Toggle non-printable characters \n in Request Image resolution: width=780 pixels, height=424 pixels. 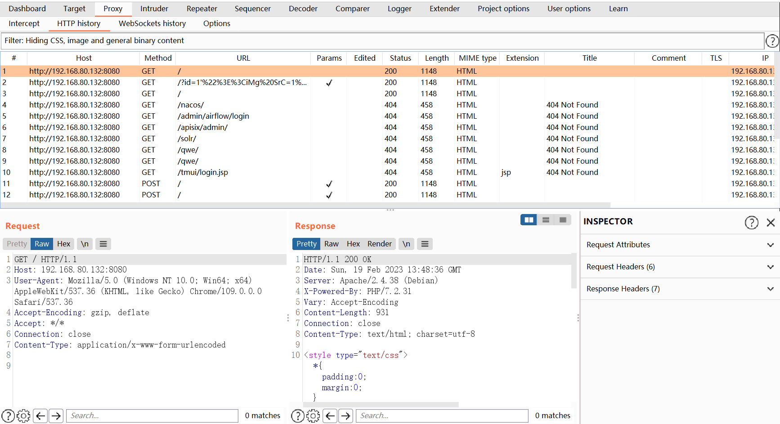pyautogui.click(x=85, y=244)
